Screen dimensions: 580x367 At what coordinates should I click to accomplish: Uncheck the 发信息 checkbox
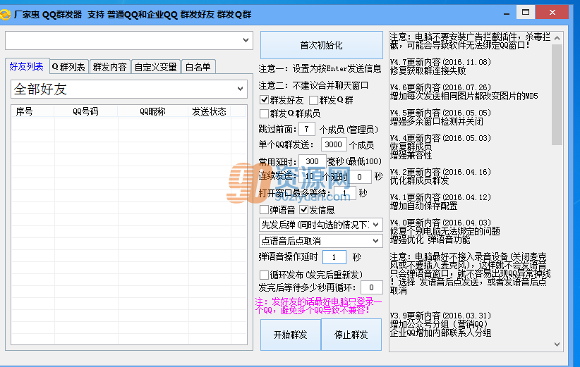tap(303, 210)
